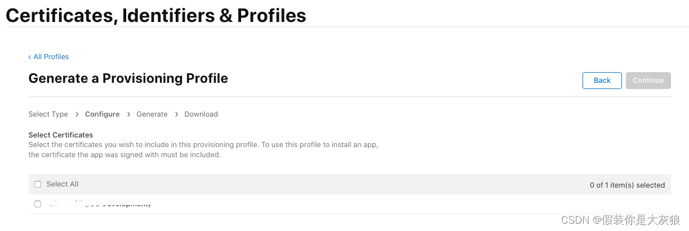
Task: Tick the Select All checkbox
Action: pyautogui.click(x=38, y=184)
